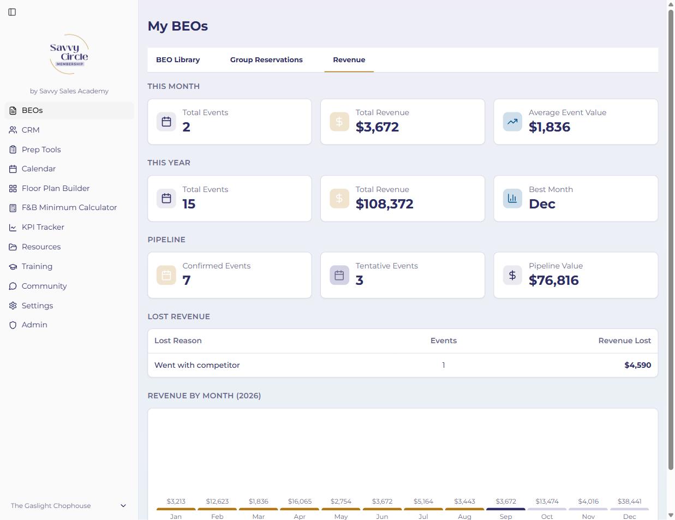Toggle the sidebar collapse icon
This screenshot has width=675, height=520.
[12, 12]
